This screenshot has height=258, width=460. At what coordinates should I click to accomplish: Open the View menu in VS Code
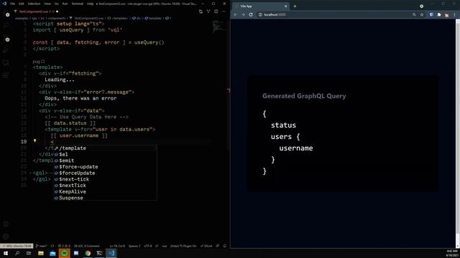(47, 4)
